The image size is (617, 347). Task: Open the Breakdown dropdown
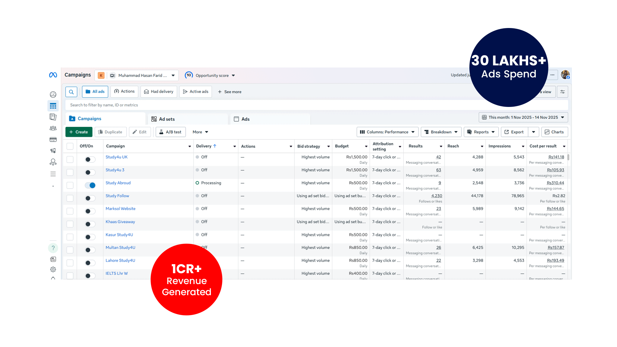[441, 132]
